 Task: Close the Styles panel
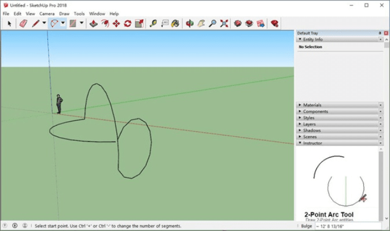[380, 118]
